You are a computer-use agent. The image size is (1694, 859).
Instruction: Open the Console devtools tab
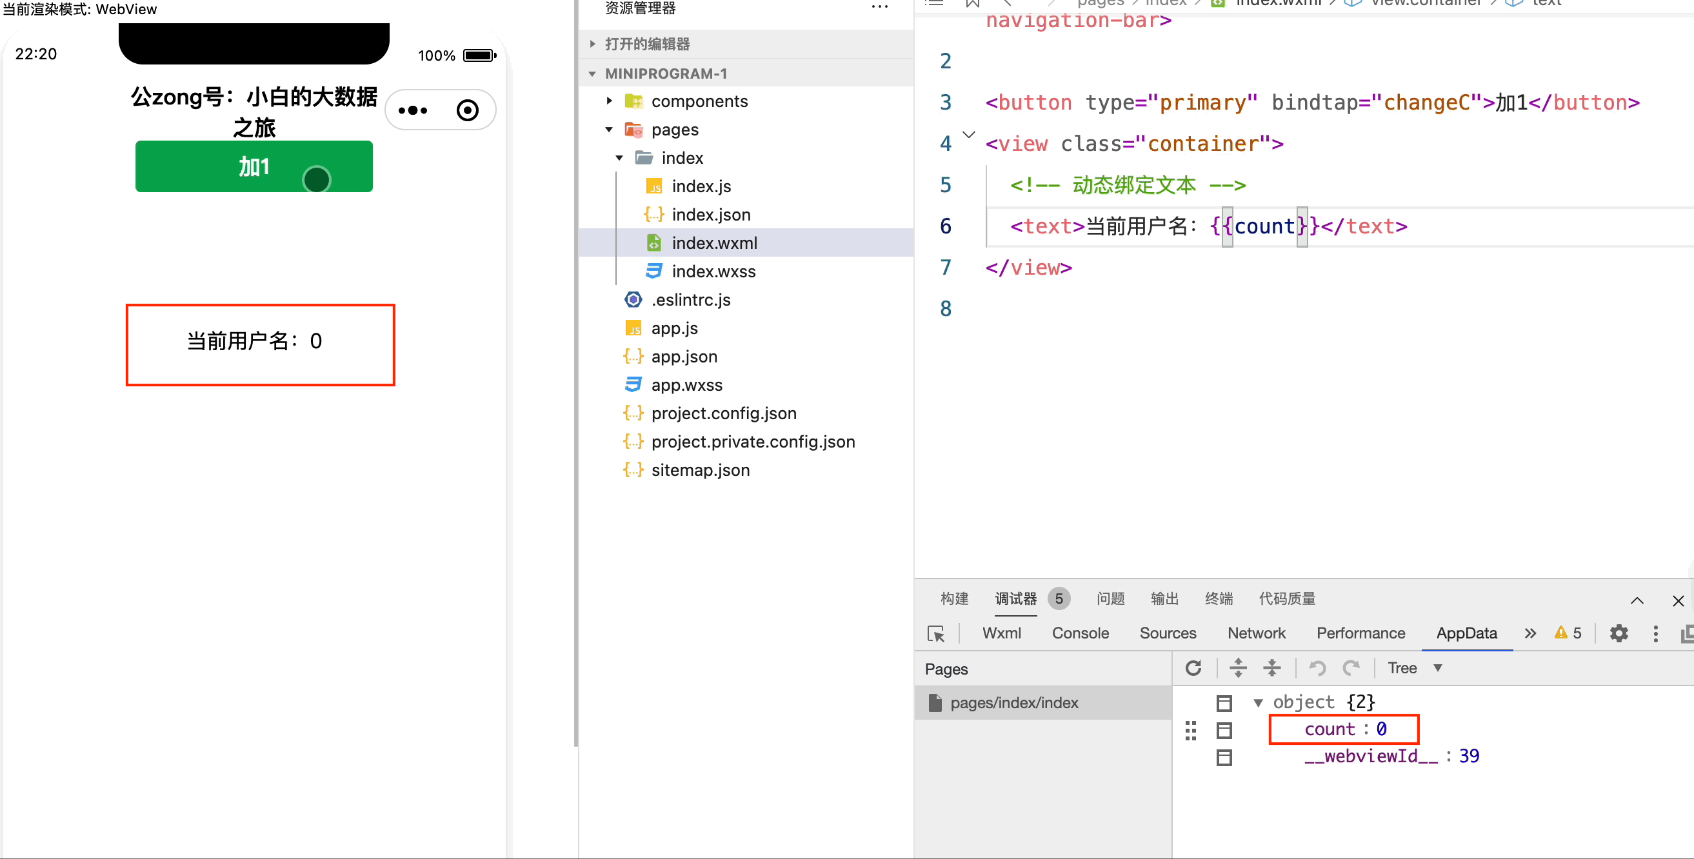(x=1081, y=633)
